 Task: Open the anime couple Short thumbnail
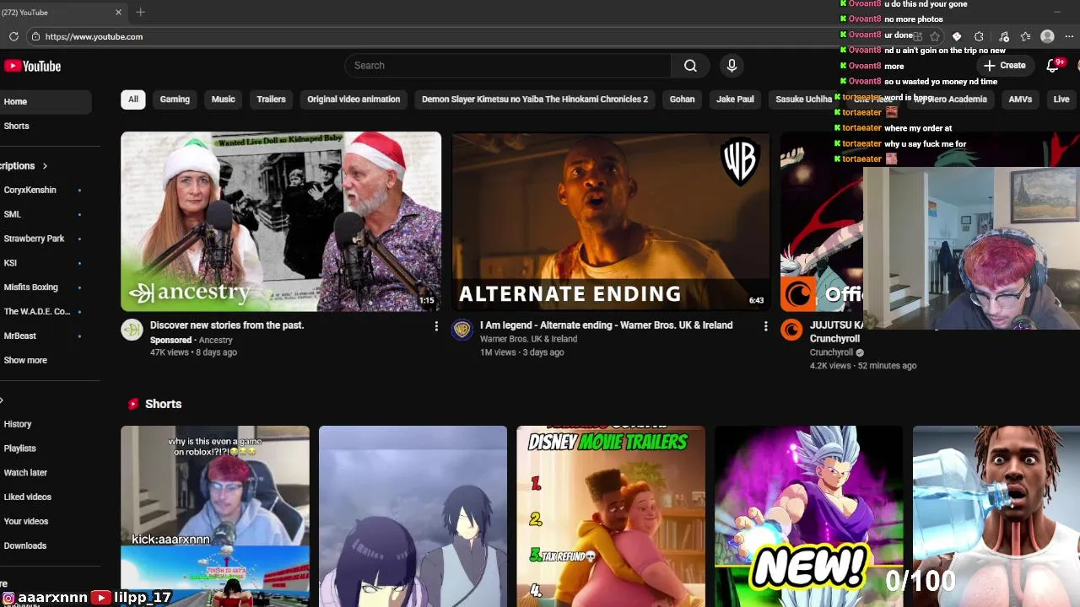413,516
